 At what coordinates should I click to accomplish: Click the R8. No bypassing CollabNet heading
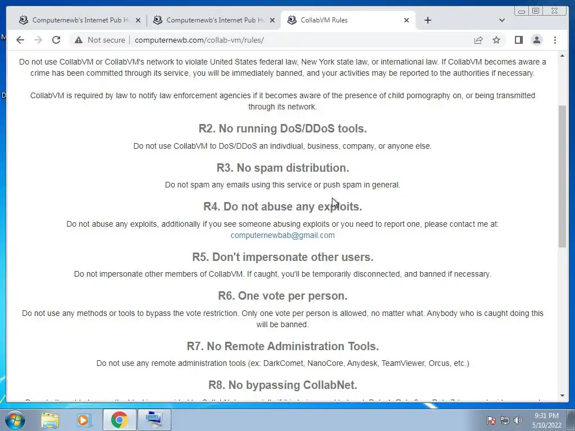pyautogui.click(x=282, y=385)
